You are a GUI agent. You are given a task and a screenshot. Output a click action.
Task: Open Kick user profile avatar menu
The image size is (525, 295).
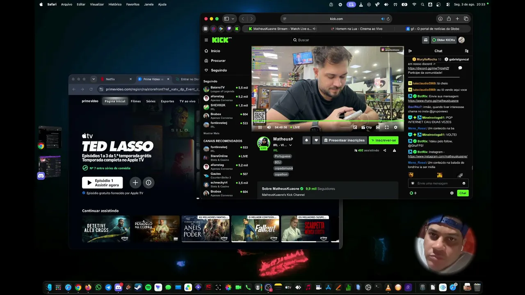click(x=461, y=40)
